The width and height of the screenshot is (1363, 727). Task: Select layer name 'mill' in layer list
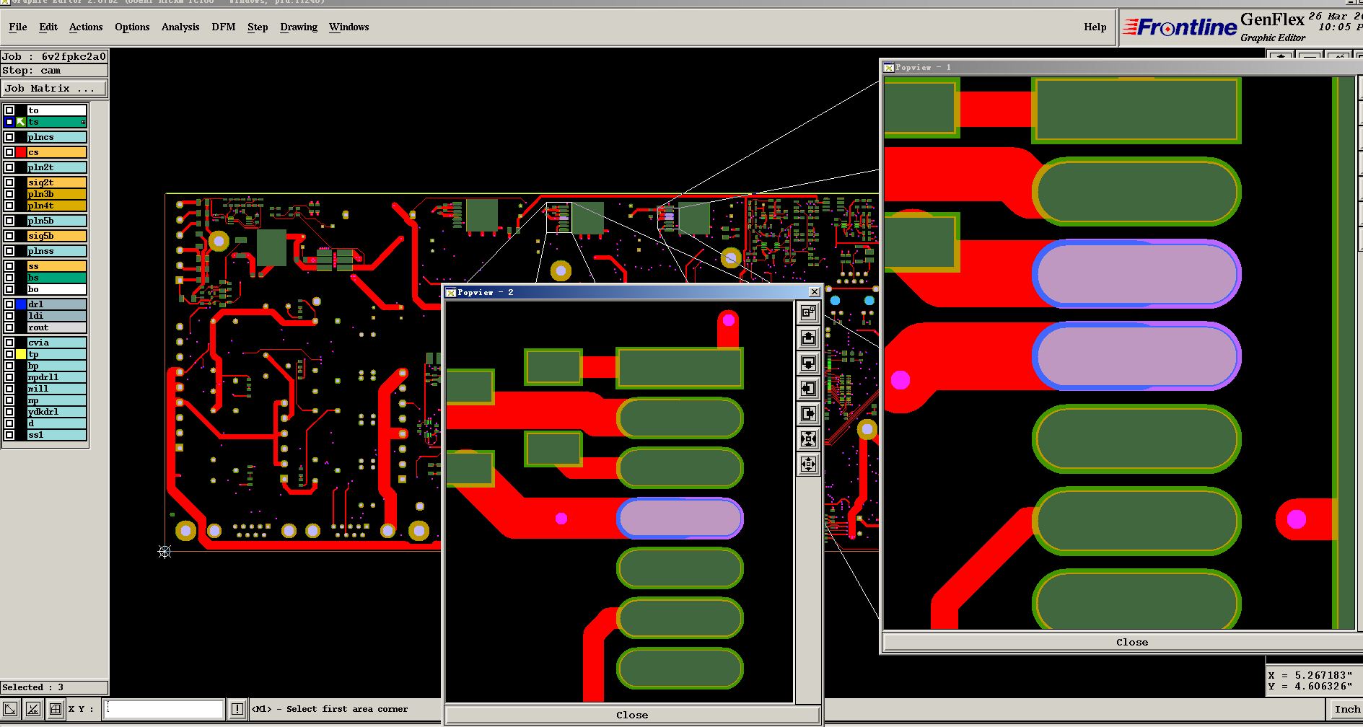point(57,389)
